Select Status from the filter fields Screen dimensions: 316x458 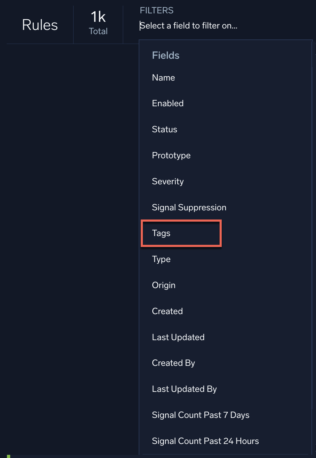(164, 129)
